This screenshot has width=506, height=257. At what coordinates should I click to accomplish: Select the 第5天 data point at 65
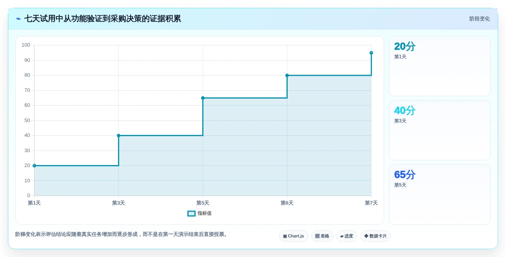203,98
